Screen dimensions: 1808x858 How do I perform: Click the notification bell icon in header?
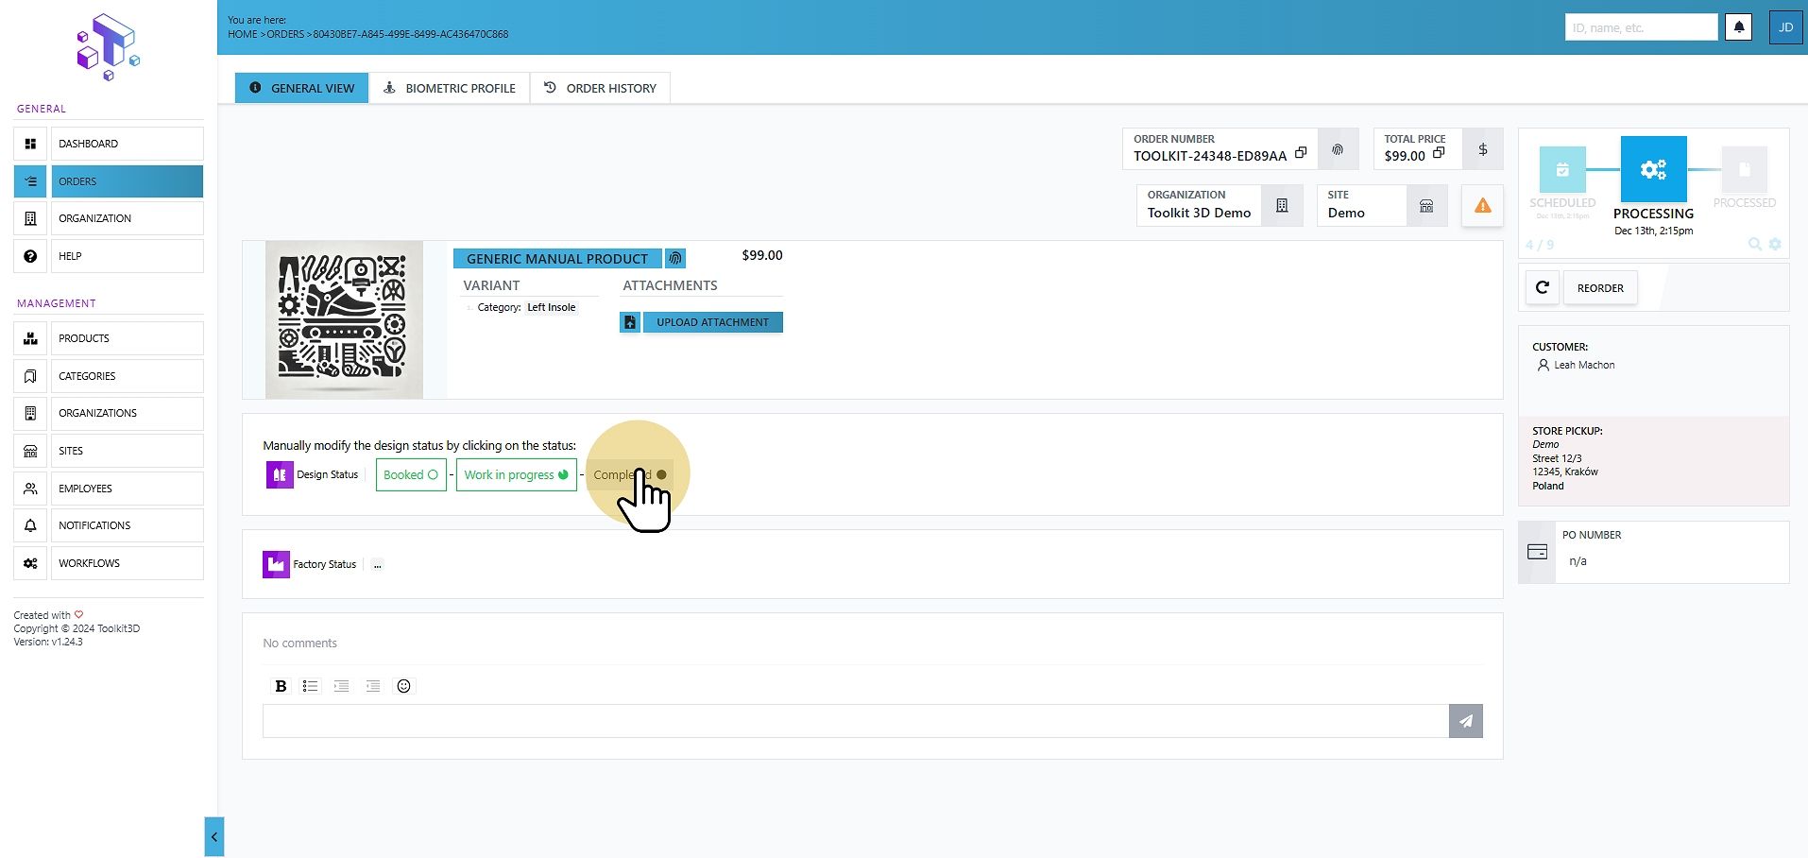click(x=1739, y=27)
